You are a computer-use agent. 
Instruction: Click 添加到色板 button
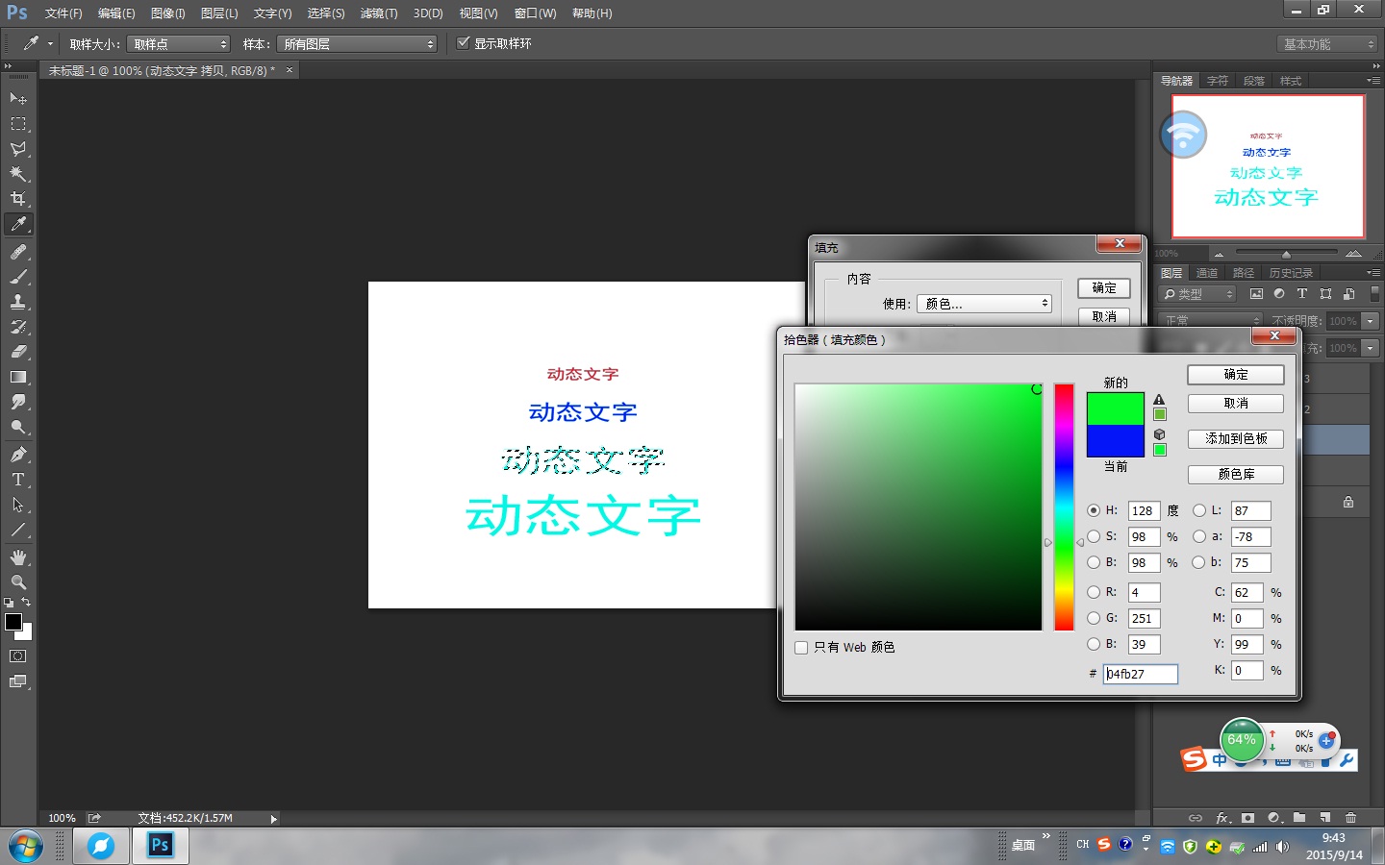tap(1235, 438)
